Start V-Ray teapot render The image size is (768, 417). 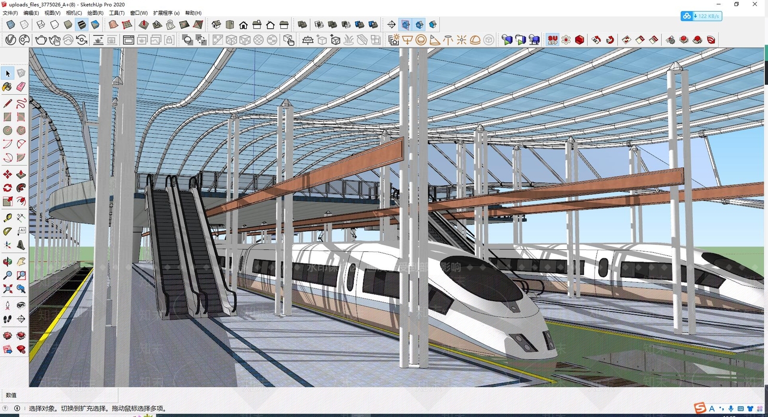click(41, 40)
